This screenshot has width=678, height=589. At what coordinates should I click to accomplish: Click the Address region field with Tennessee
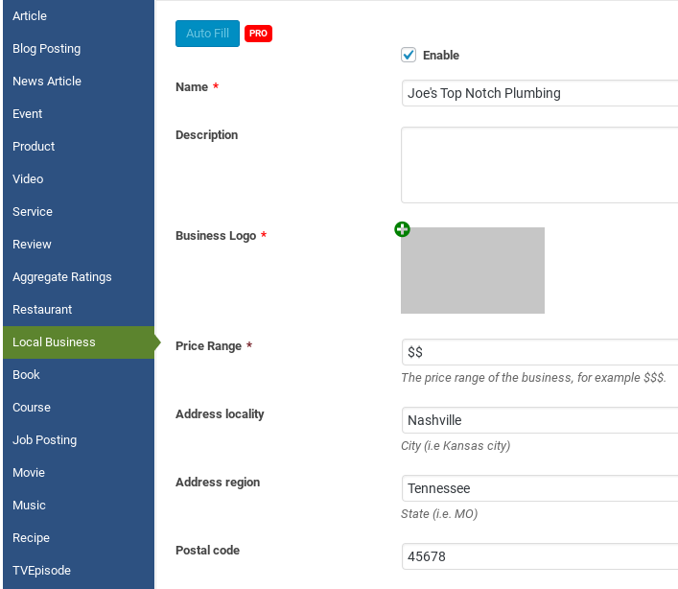point(540,488)
